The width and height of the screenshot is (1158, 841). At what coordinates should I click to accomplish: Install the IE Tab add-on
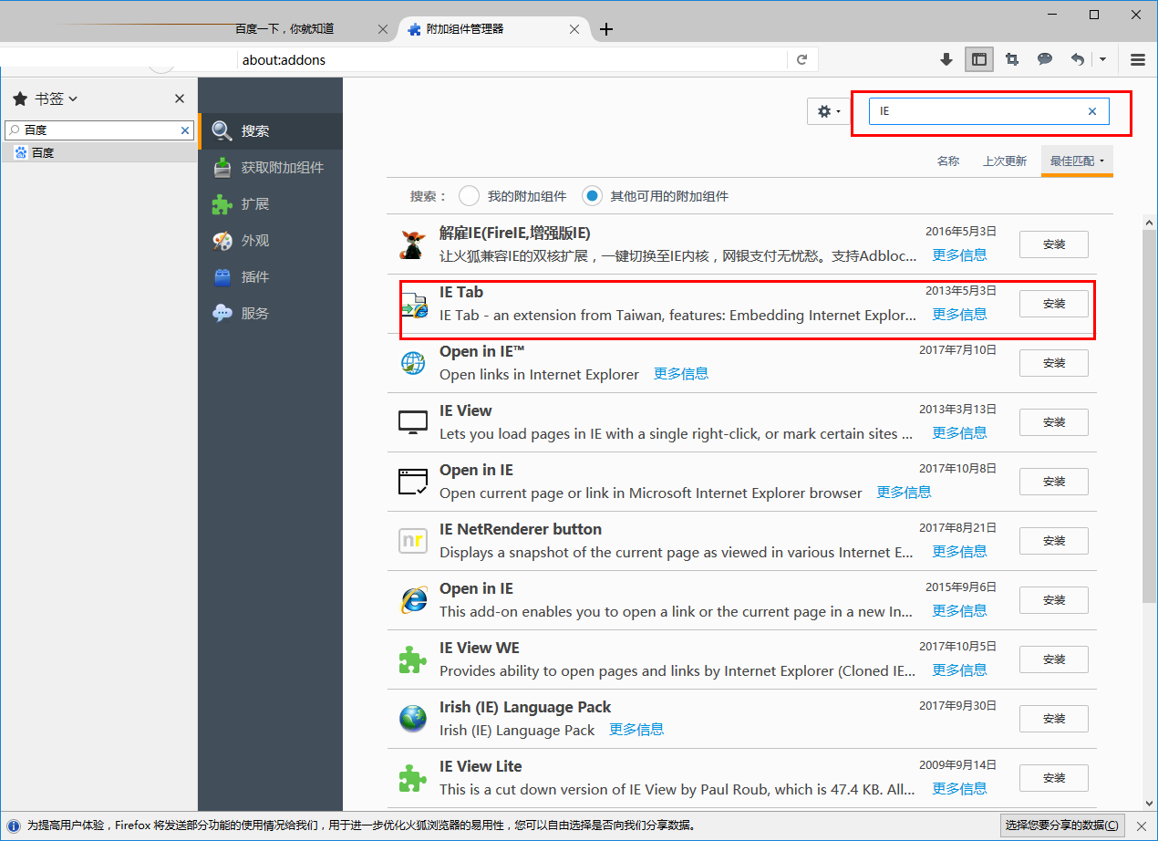tap(1054, 304)
